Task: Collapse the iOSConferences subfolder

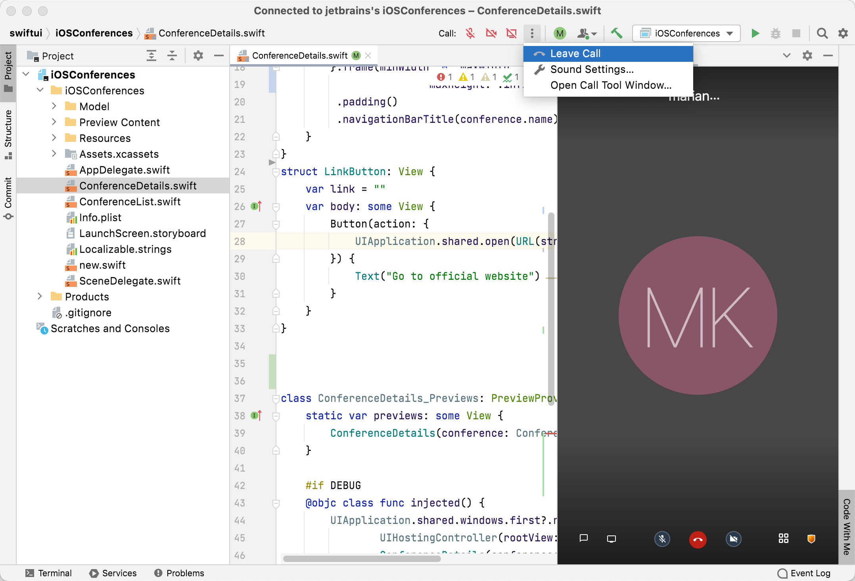Action: click(40, 90)
